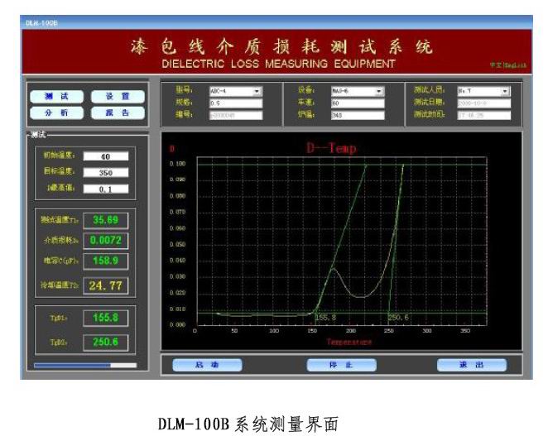The height and width of the screenshot is (436, 548).
Task: Open the 报告 (Report) section
Action: pos(112,113)
